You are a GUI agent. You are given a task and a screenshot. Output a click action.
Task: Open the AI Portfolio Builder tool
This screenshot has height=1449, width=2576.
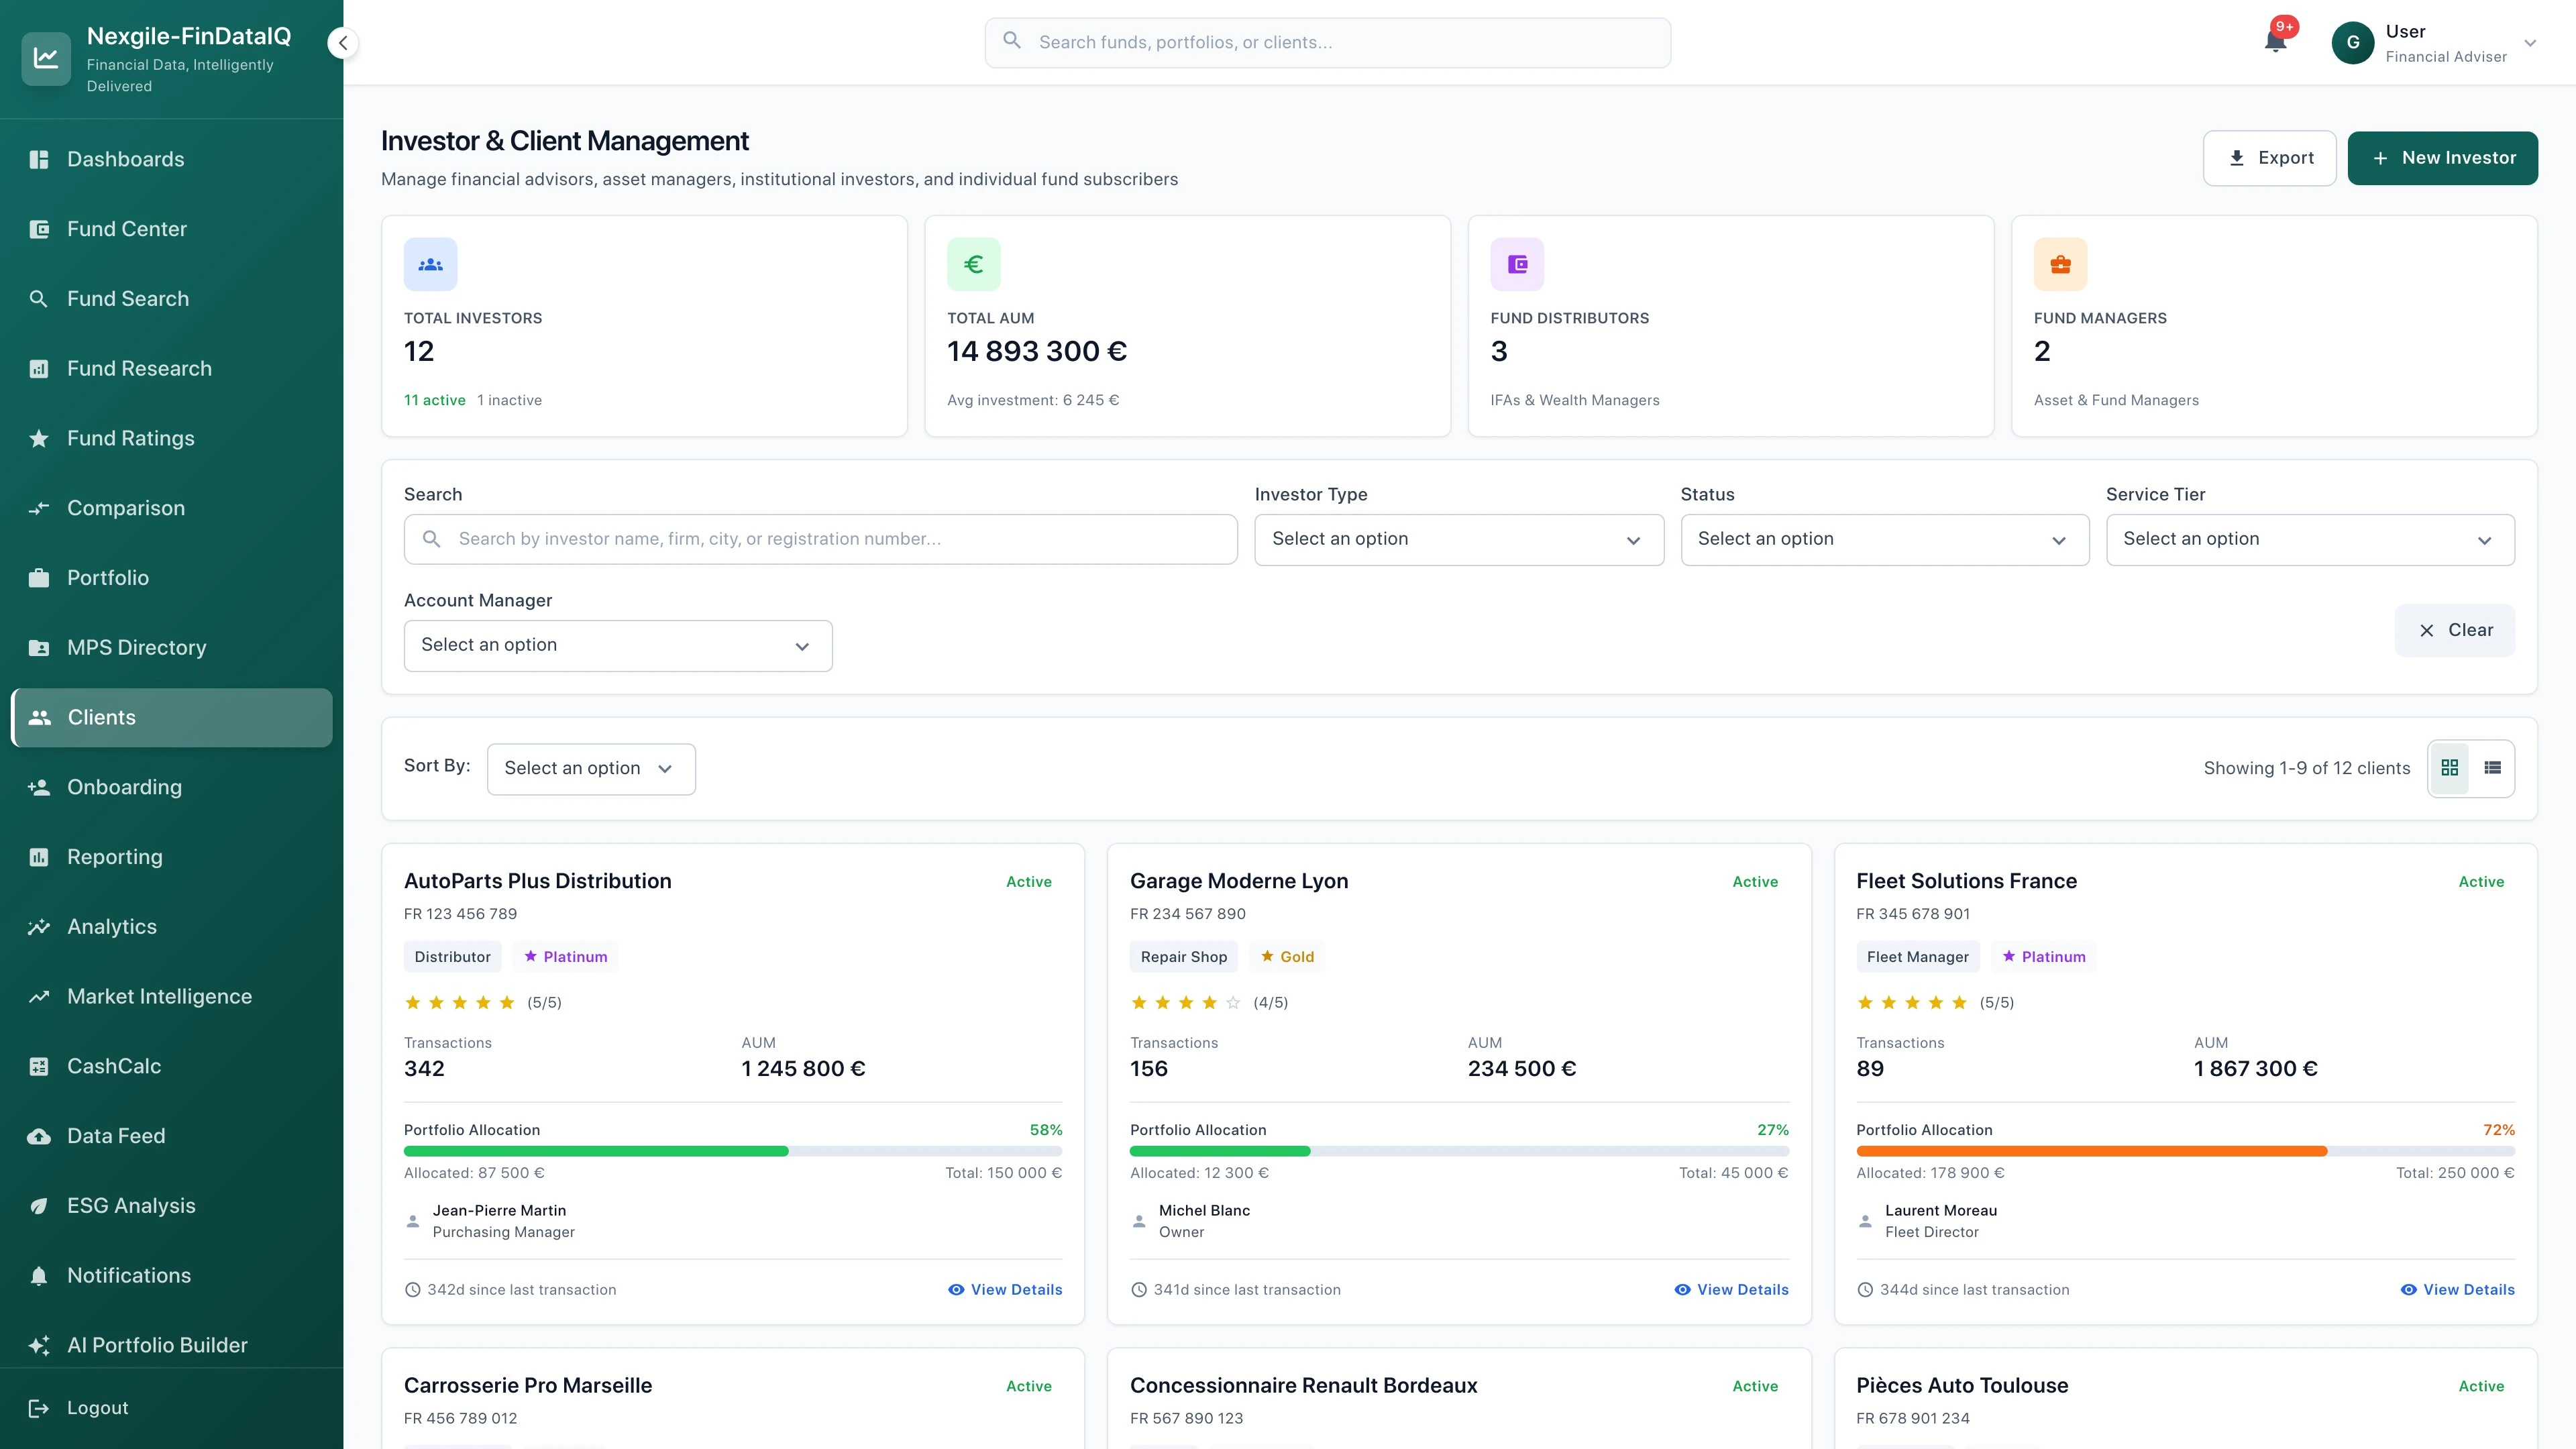click(156, 1345)
